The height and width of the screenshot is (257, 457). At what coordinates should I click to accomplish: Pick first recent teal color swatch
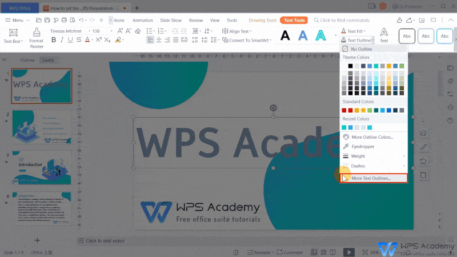[x=344, y=127]
